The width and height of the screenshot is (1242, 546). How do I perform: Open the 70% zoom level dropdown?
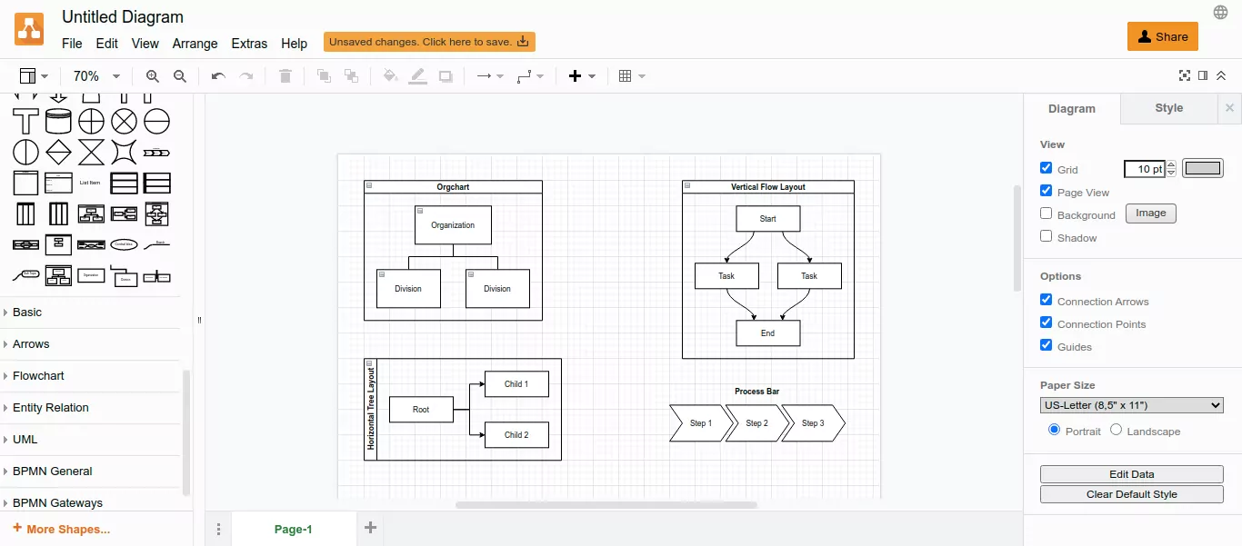pos(96,77)
